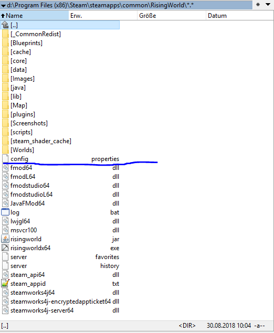Select the plugins folder entry
Image resolution: width=274 pixels, height=333 pixels.
click(23, 114)
